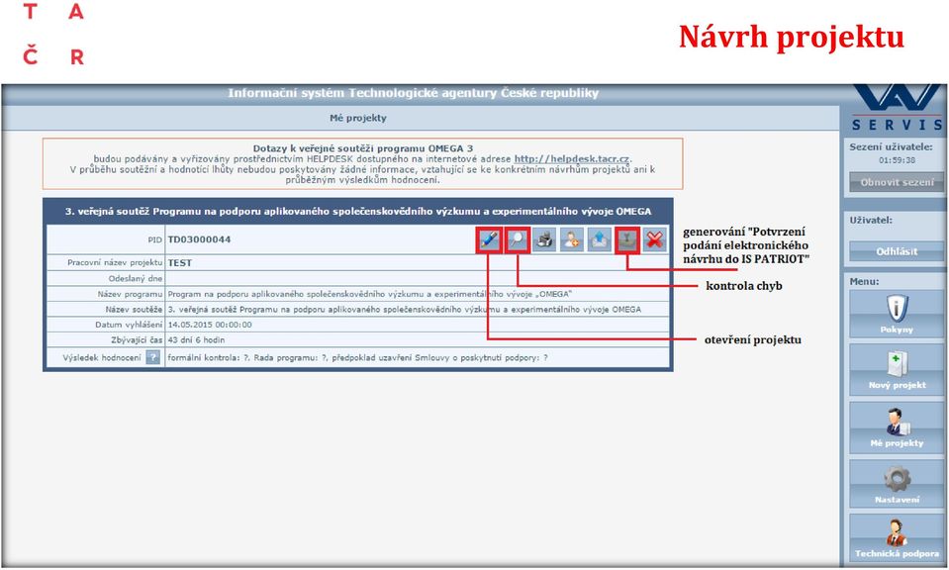Print project TD03000044 via the printer icon
This screenshot has height=570, width=949.
(x=544, y=240)
